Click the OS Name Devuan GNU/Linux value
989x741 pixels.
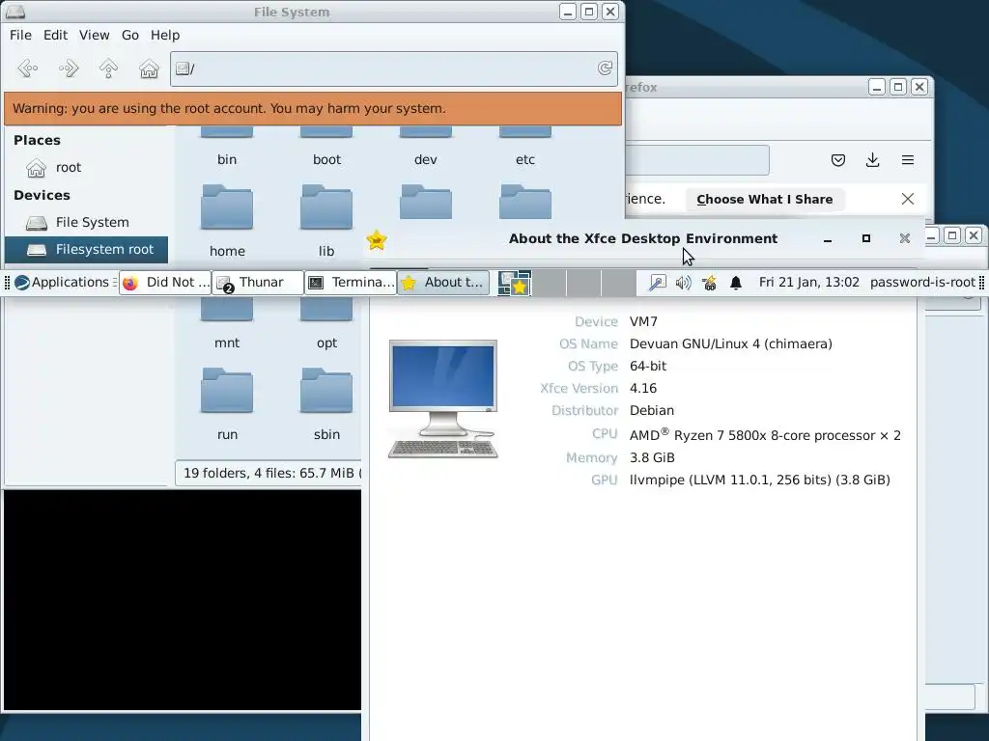(730, 344)
